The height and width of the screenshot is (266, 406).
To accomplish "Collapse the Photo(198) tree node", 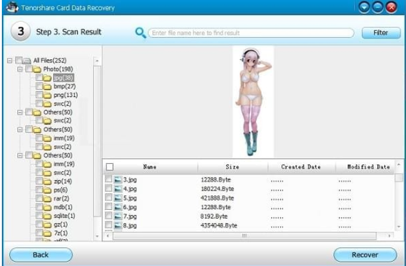I will pyautogui.click(x=20, y=69).
